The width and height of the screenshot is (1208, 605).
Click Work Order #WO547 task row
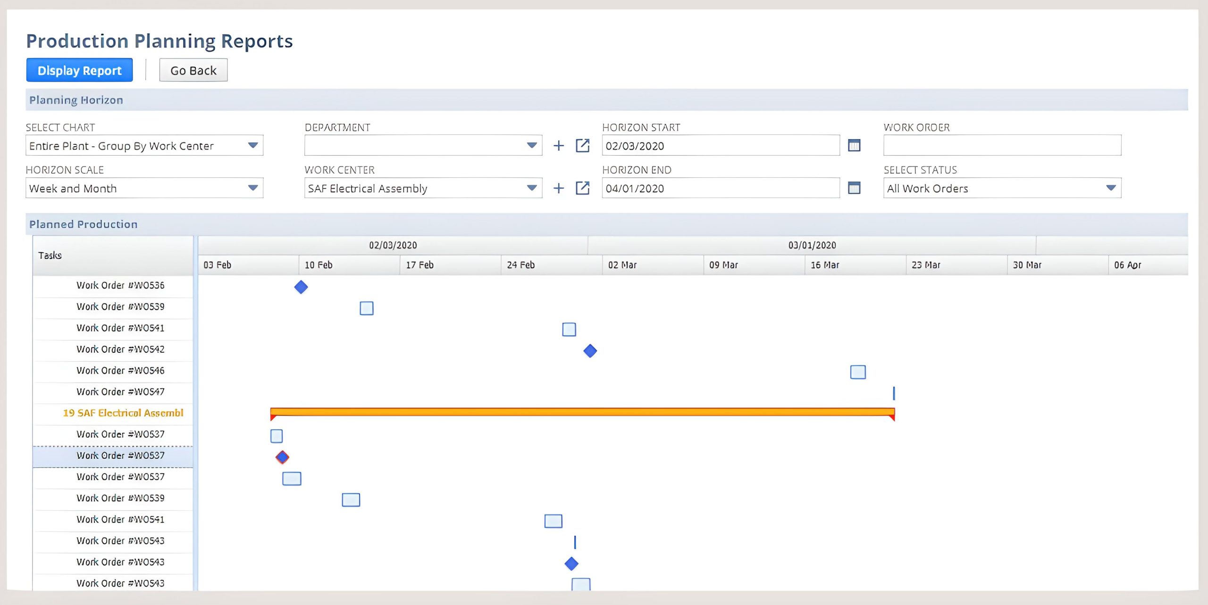pyautogui.click(x=113, y=392)
